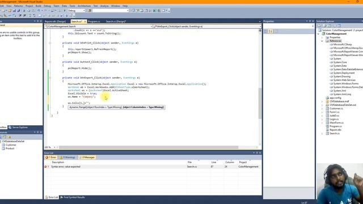Collapse the btnPrint_Click method outline

pos(50,43)
